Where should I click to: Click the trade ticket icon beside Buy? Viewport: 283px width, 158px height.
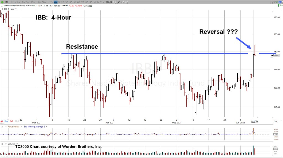[x=2, y=121]
